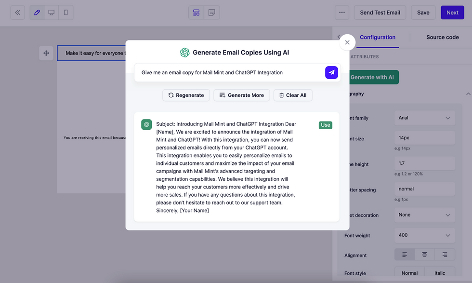Screen dimensions: 472x283
Task: Set alignment to right
Action: (445, 255)
